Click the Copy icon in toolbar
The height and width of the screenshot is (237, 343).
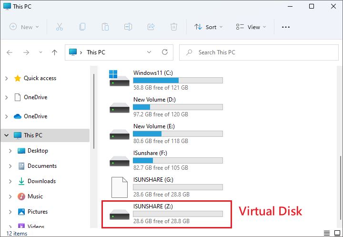[x=82, y=27]
